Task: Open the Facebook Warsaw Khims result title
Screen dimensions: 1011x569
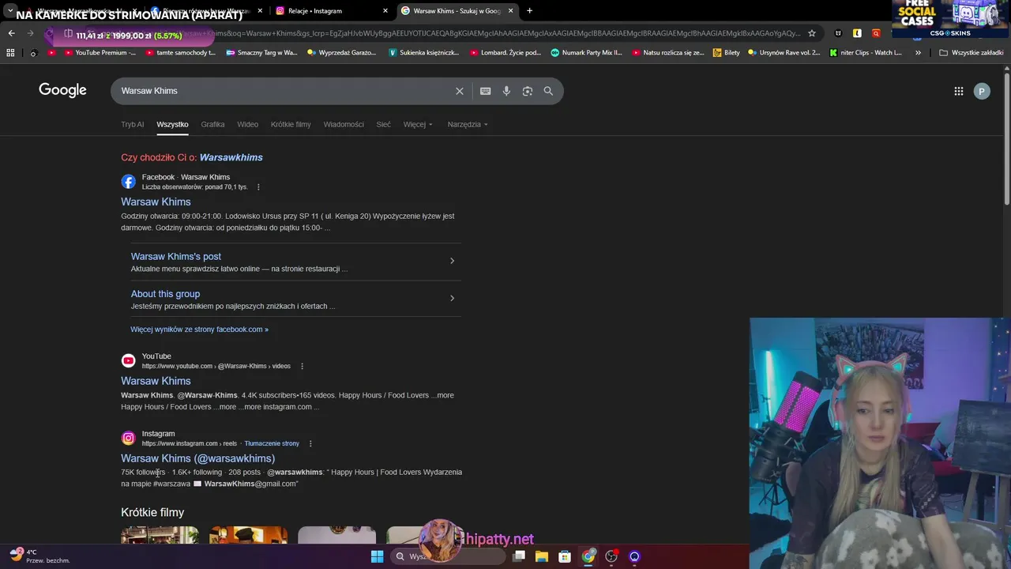Action: [156, 202]
